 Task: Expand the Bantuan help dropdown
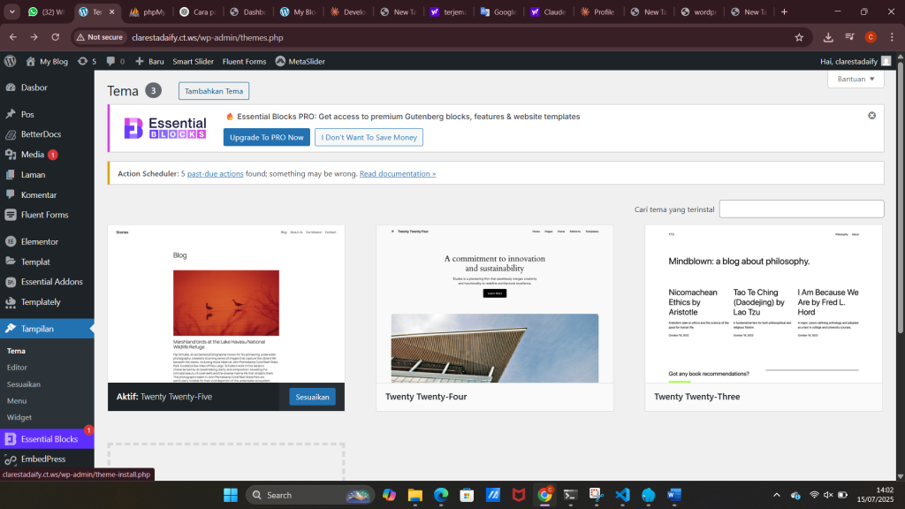click(x=856, y=79)
